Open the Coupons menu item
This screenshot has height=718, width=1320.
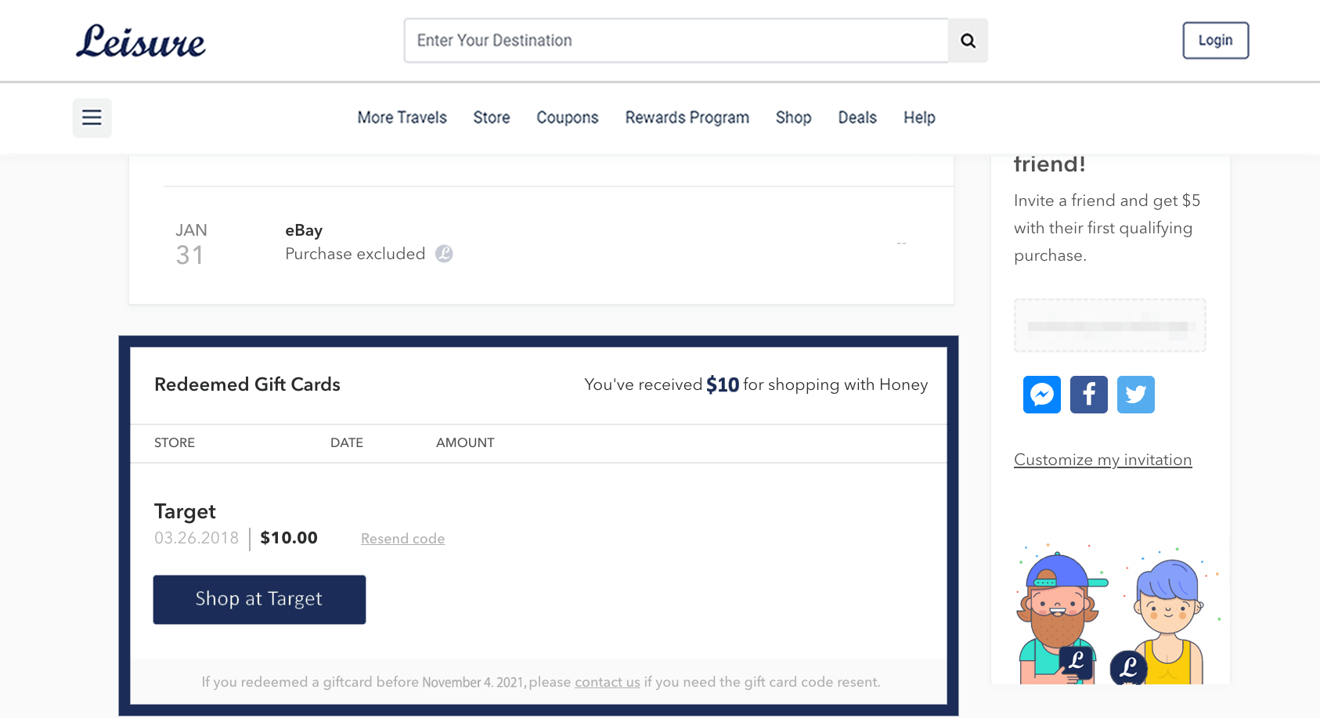[x=568, y=117]
